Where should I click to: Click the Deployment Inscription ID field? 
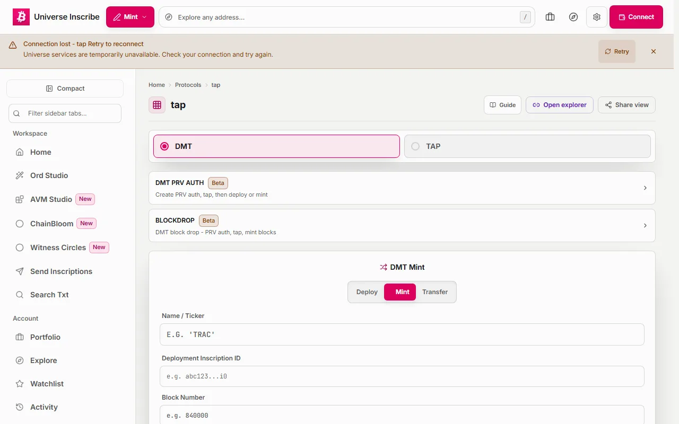pos(402,376)
